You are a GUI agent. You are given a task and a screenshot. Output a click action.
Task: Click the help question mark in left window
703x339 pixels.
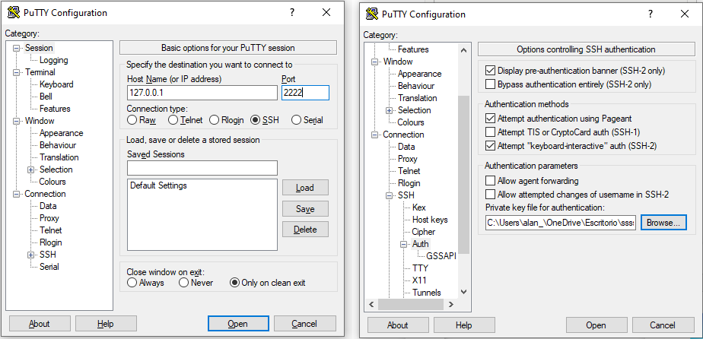click(292, 12)
